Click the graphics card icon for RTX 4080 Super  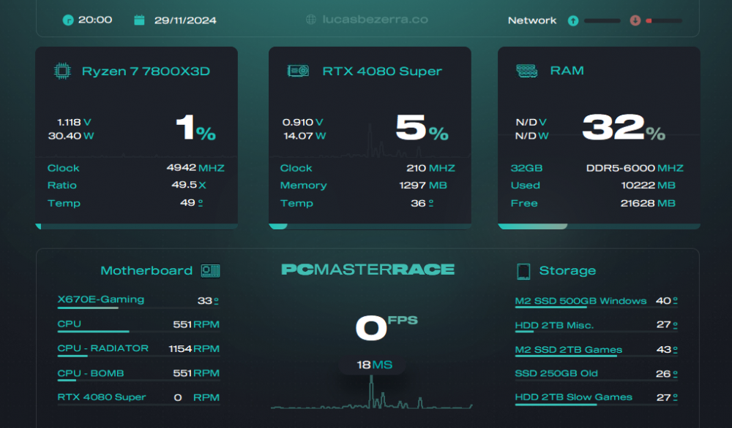click(297, 71)
